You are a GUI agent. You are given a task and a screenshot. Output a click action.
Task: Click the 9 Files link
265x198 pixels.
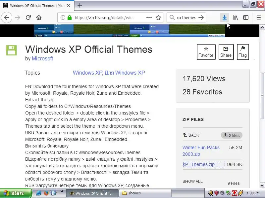(x=234, y=183)
